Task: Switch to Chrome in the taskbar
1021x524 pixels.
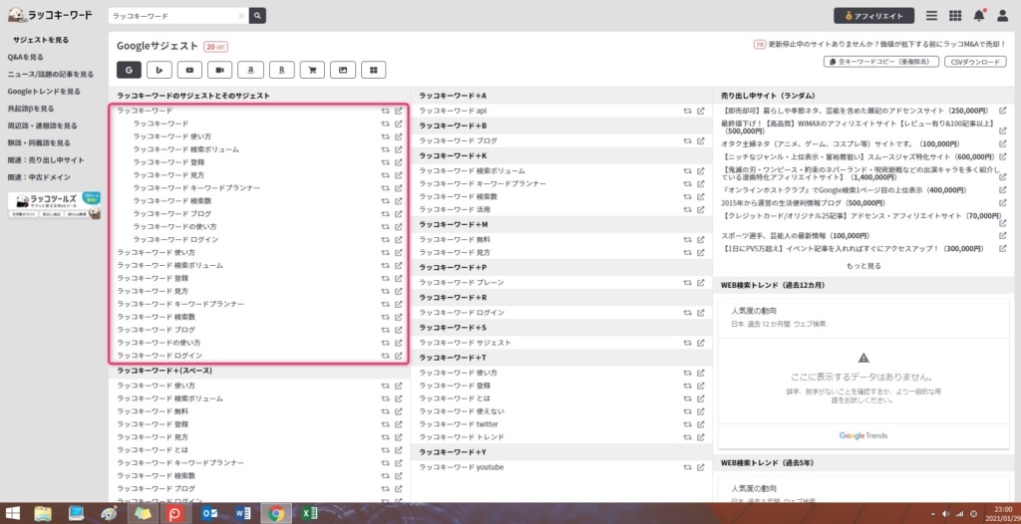Action: (275, 513)
